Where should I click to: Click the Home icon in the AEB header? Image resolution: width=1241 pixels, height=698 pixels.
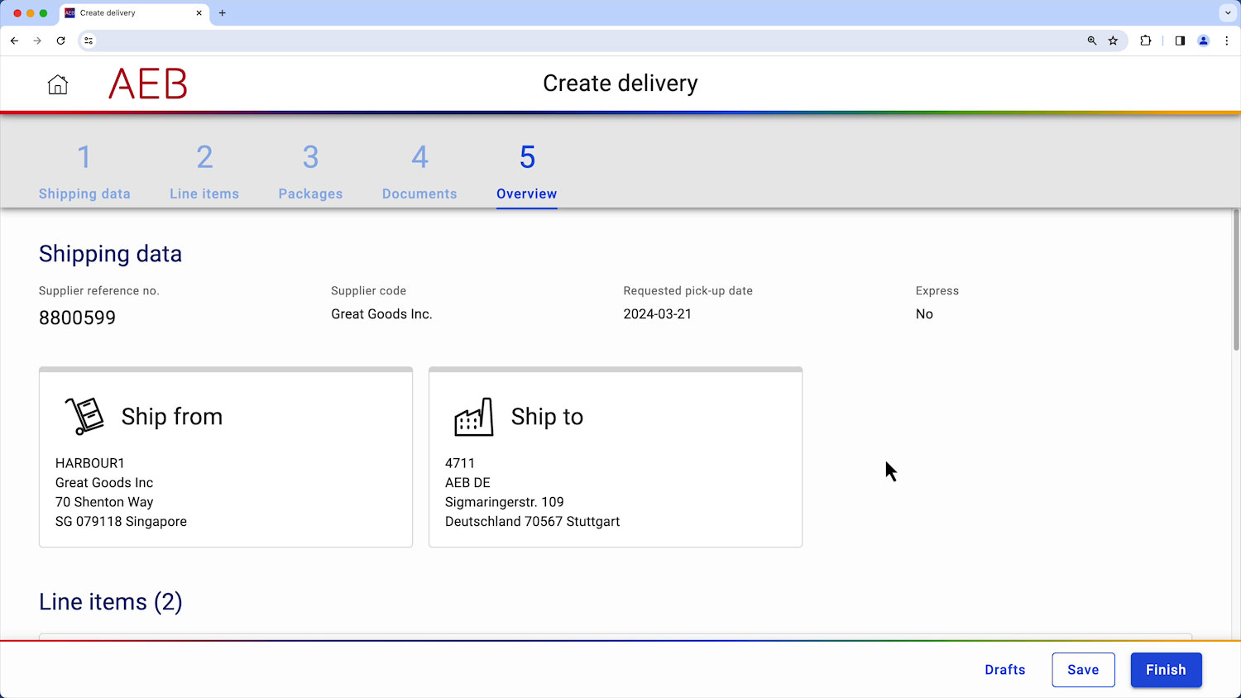[x=57, y=84]
